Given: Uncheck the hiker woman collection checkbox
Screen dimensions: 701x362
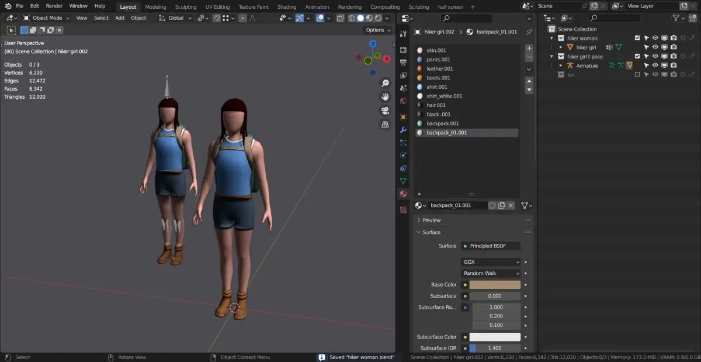Looking at the screenshot, I should [x=637, y=38].
